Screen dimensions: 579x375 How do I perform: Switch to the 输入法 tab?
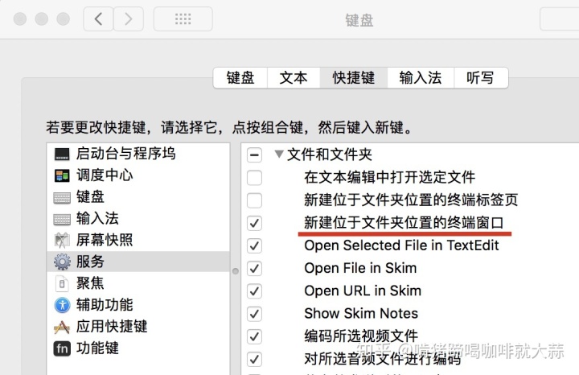coord(421,78)
